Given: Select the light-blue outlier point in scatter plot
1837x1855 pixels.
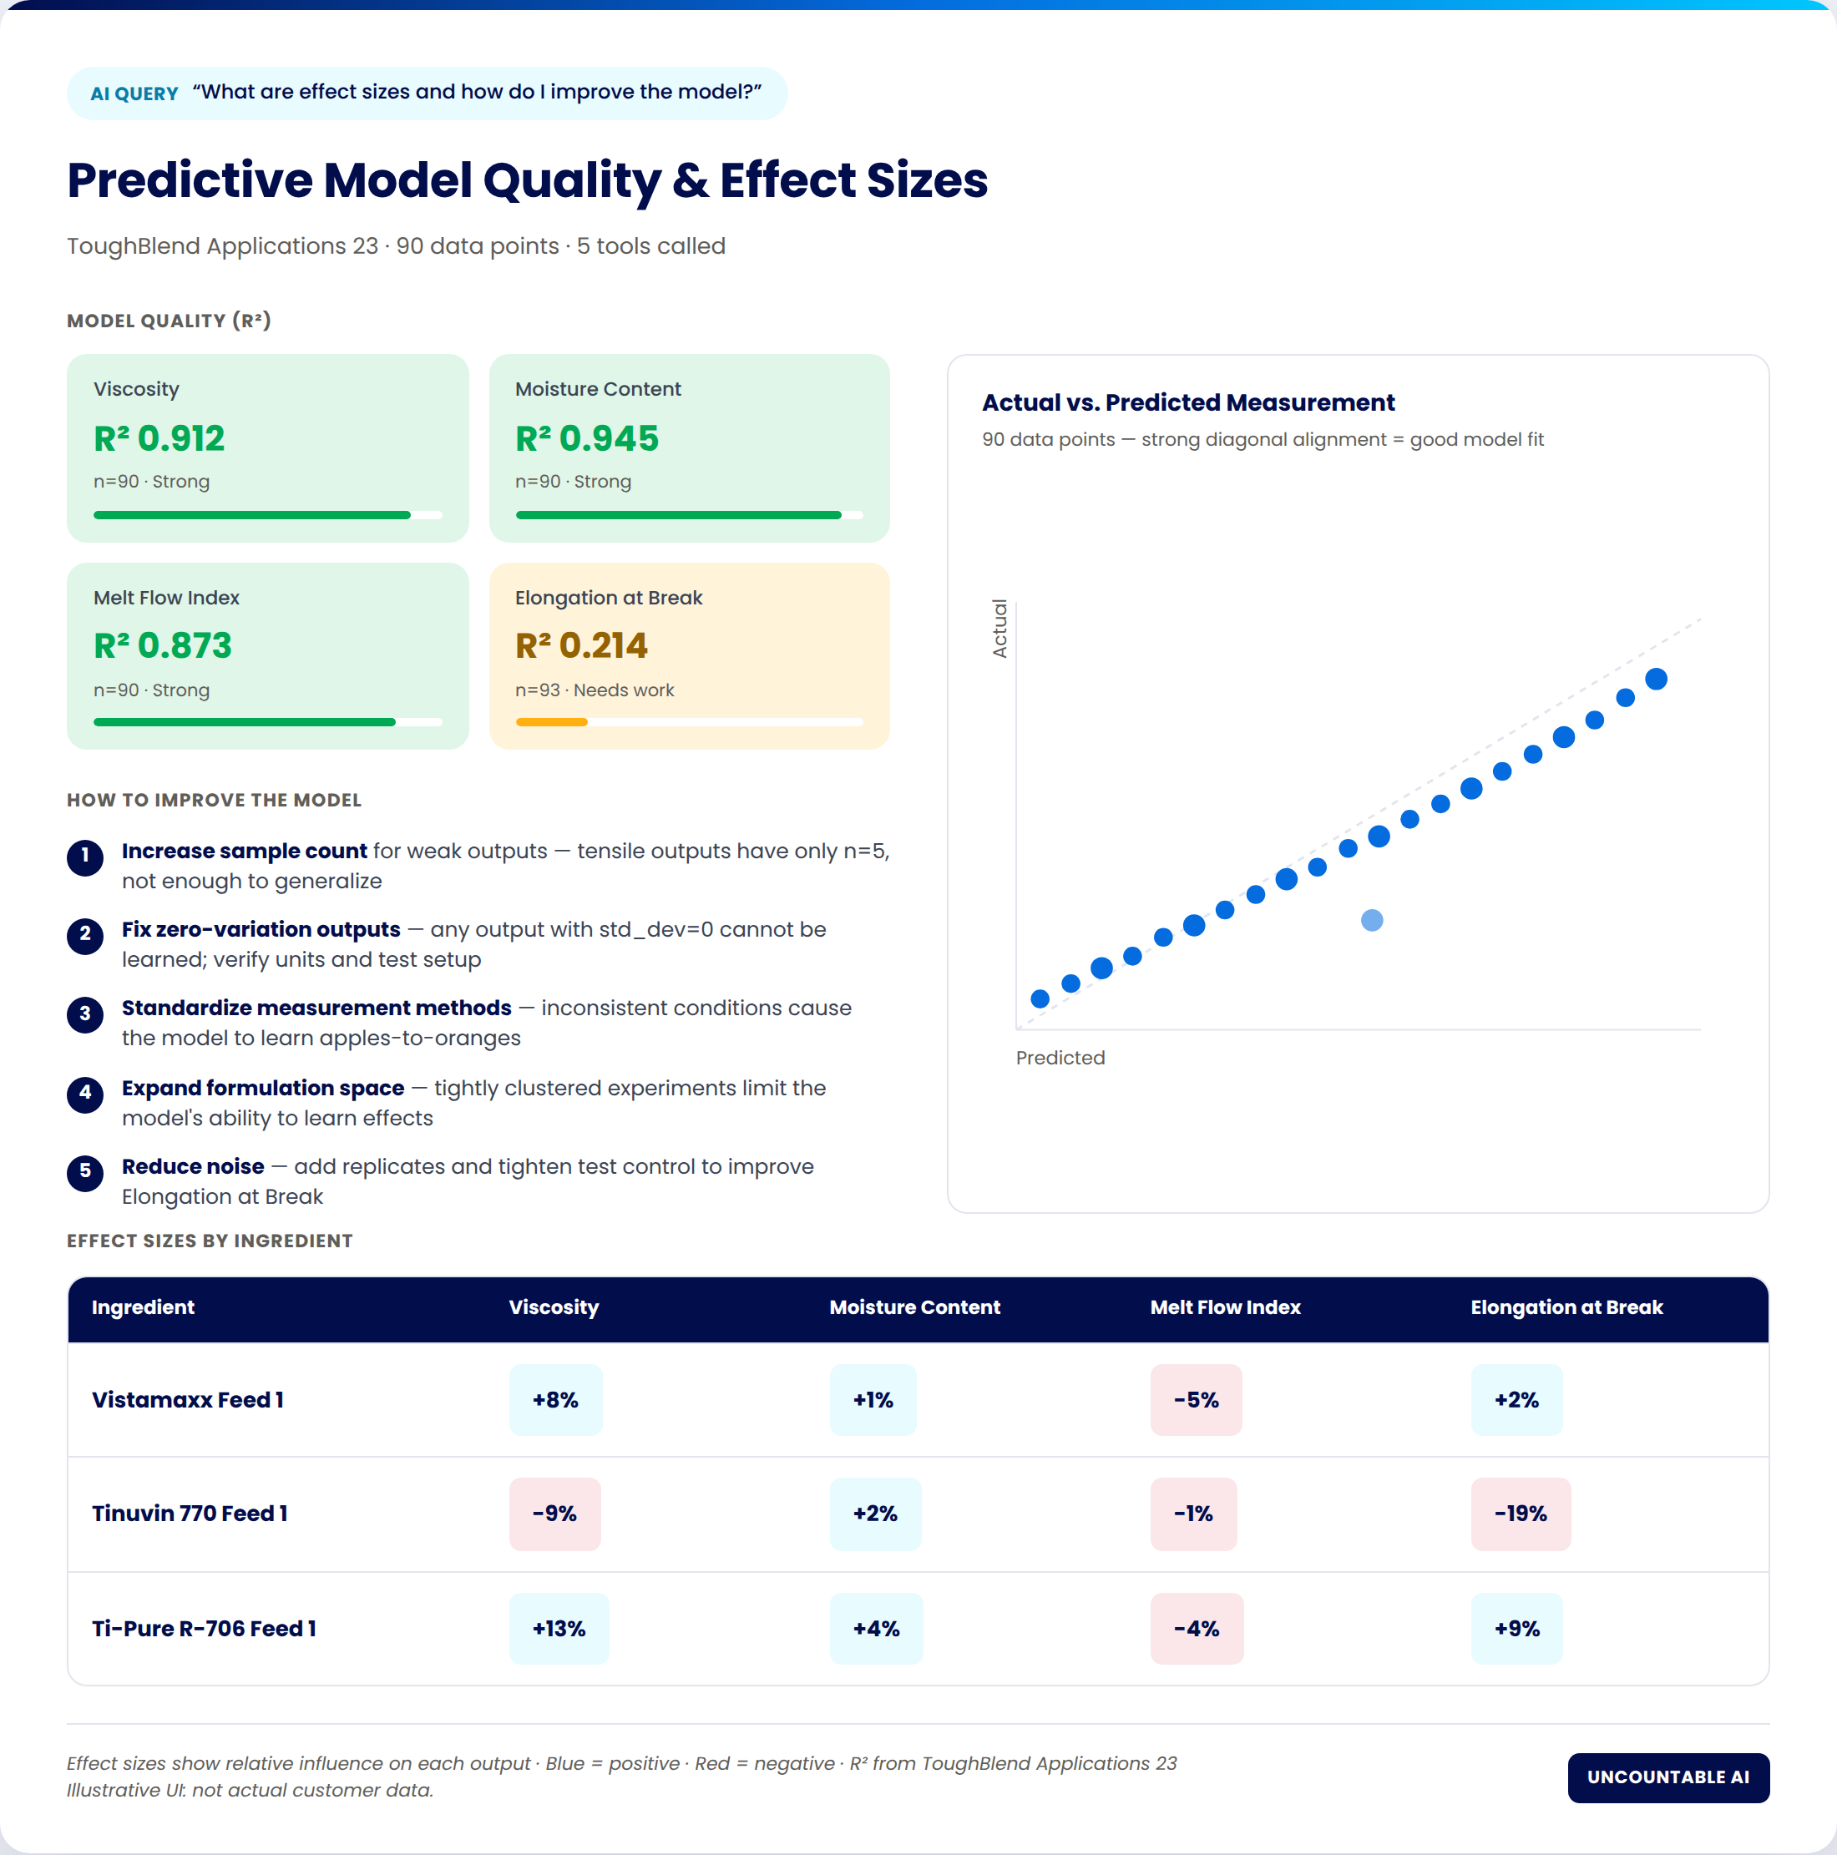Looking at the screenshot, I should (x=1372, y=920).
